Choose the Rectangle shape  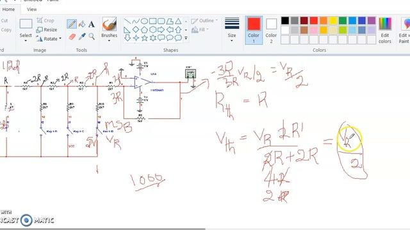pos(152,21)
